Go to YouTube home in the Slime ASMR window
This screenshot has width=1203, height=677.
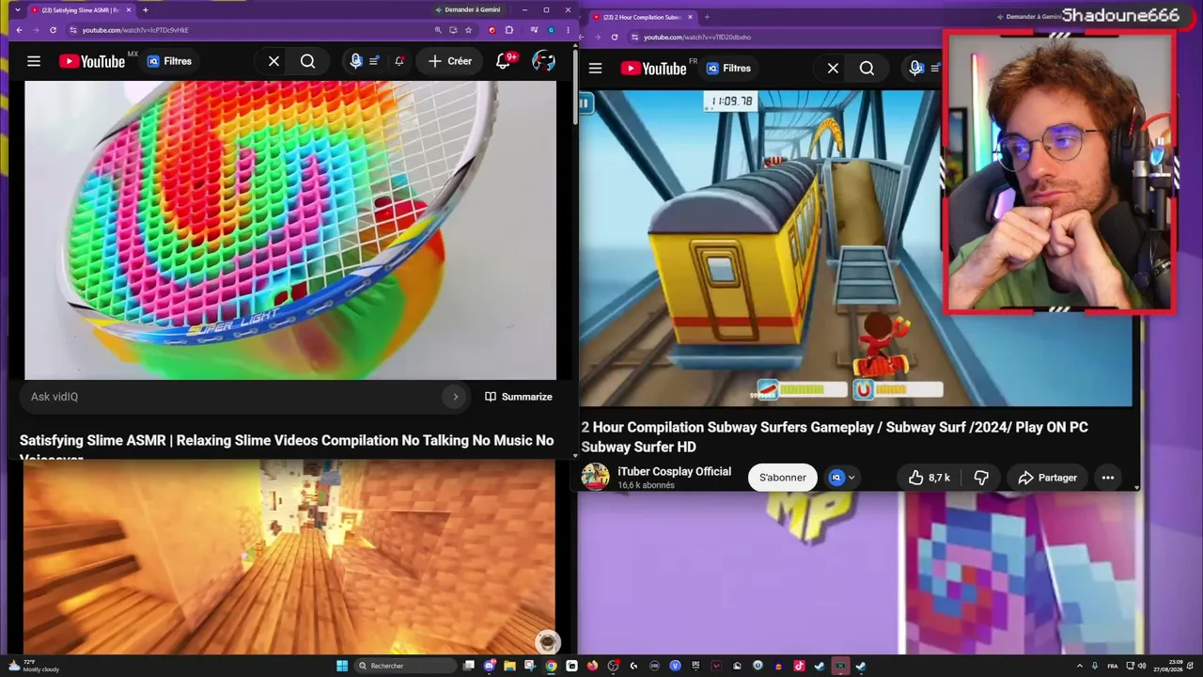(x=91, y=61)
